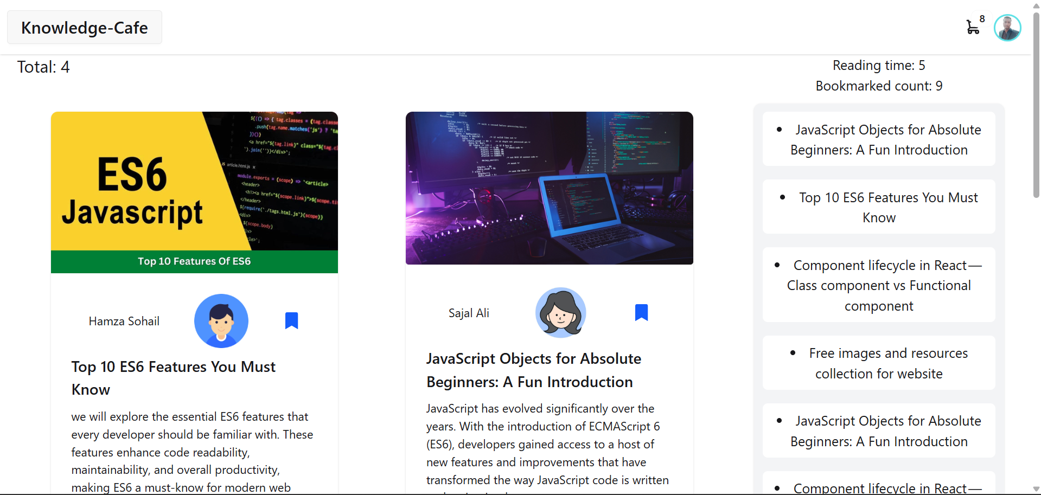Click the cart badge count 8
The height and width of the screenshot is (495, 1041).
(x=982, y=19)
